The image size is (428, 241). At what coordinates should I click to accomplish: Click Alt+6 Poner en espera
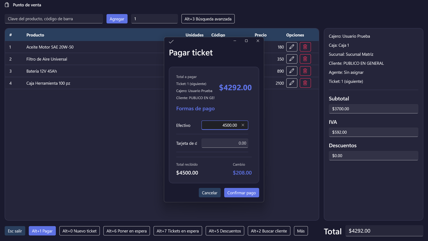[x=127, y=231]
